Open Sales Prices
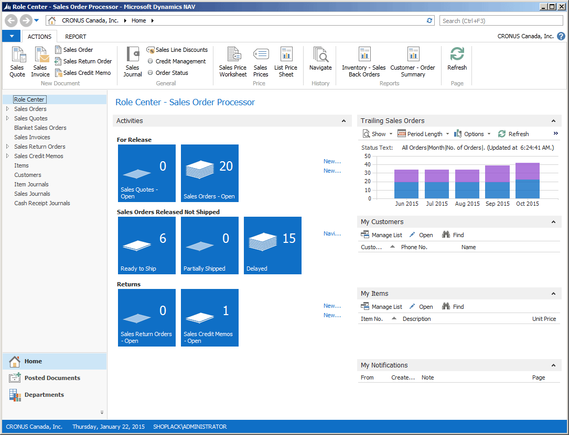 click(x=261, y=62)
